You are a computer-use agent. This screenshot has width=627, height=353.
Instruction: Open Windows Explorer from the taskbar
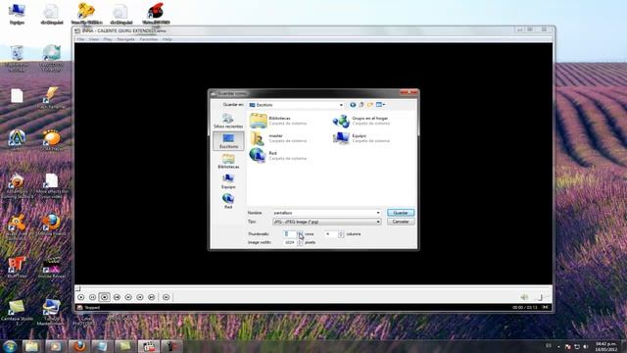click(x=32, y=346)
